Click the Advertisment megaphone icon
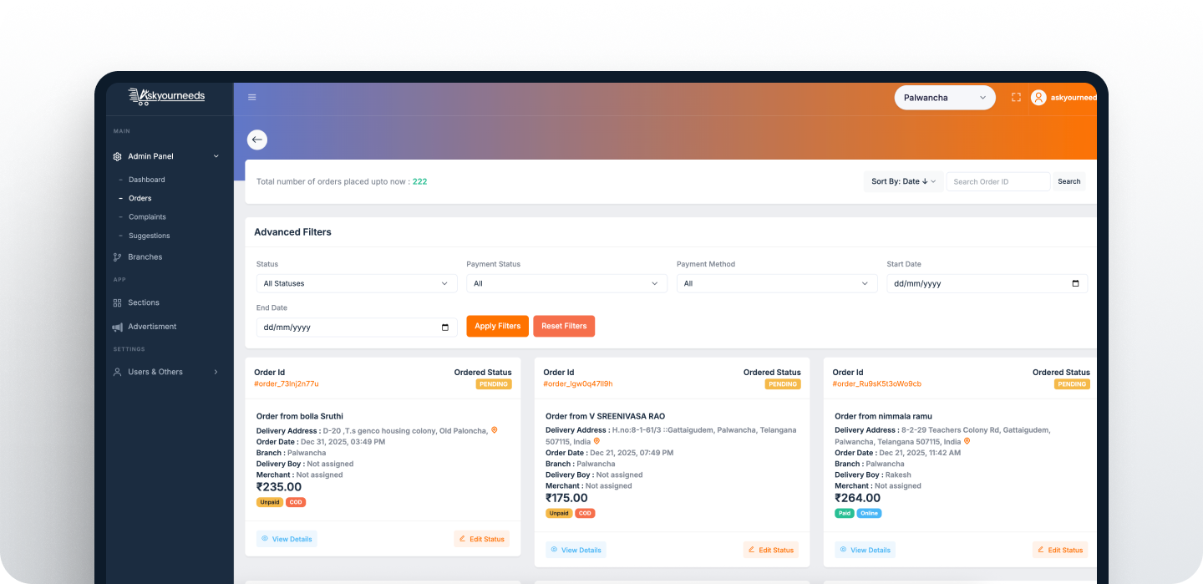This screenshot has height=584, width=1203. point(118,327)
